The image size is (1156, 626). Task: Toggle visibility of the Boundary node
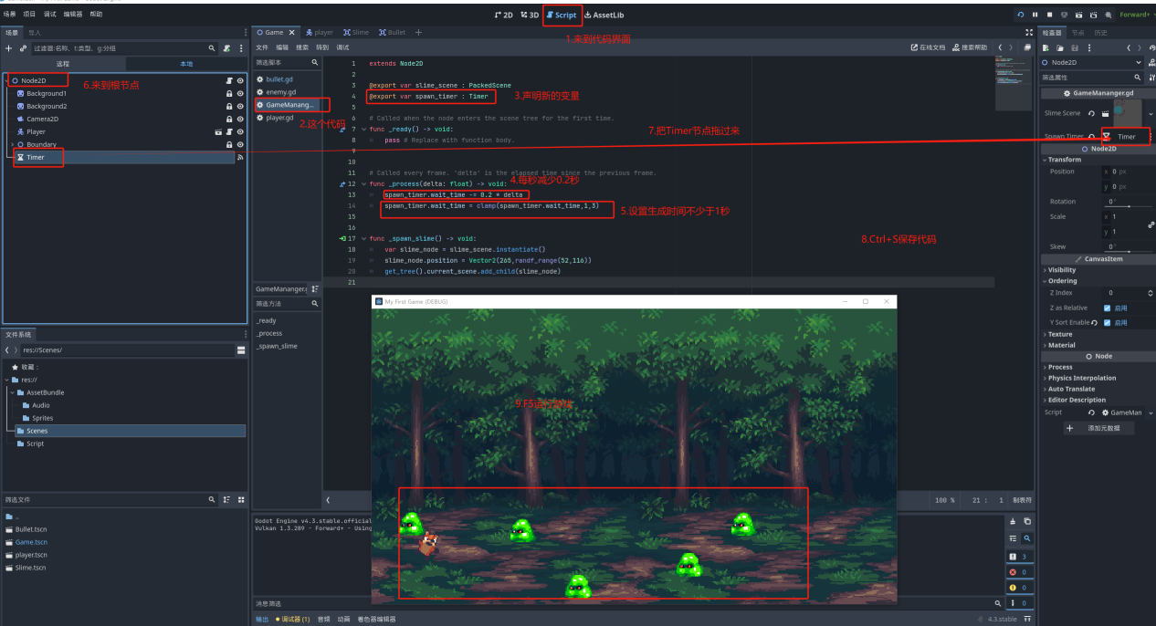[x=240, y=144]
